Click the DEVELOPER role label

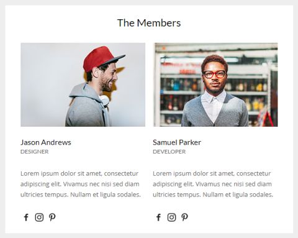click(169, 152)
